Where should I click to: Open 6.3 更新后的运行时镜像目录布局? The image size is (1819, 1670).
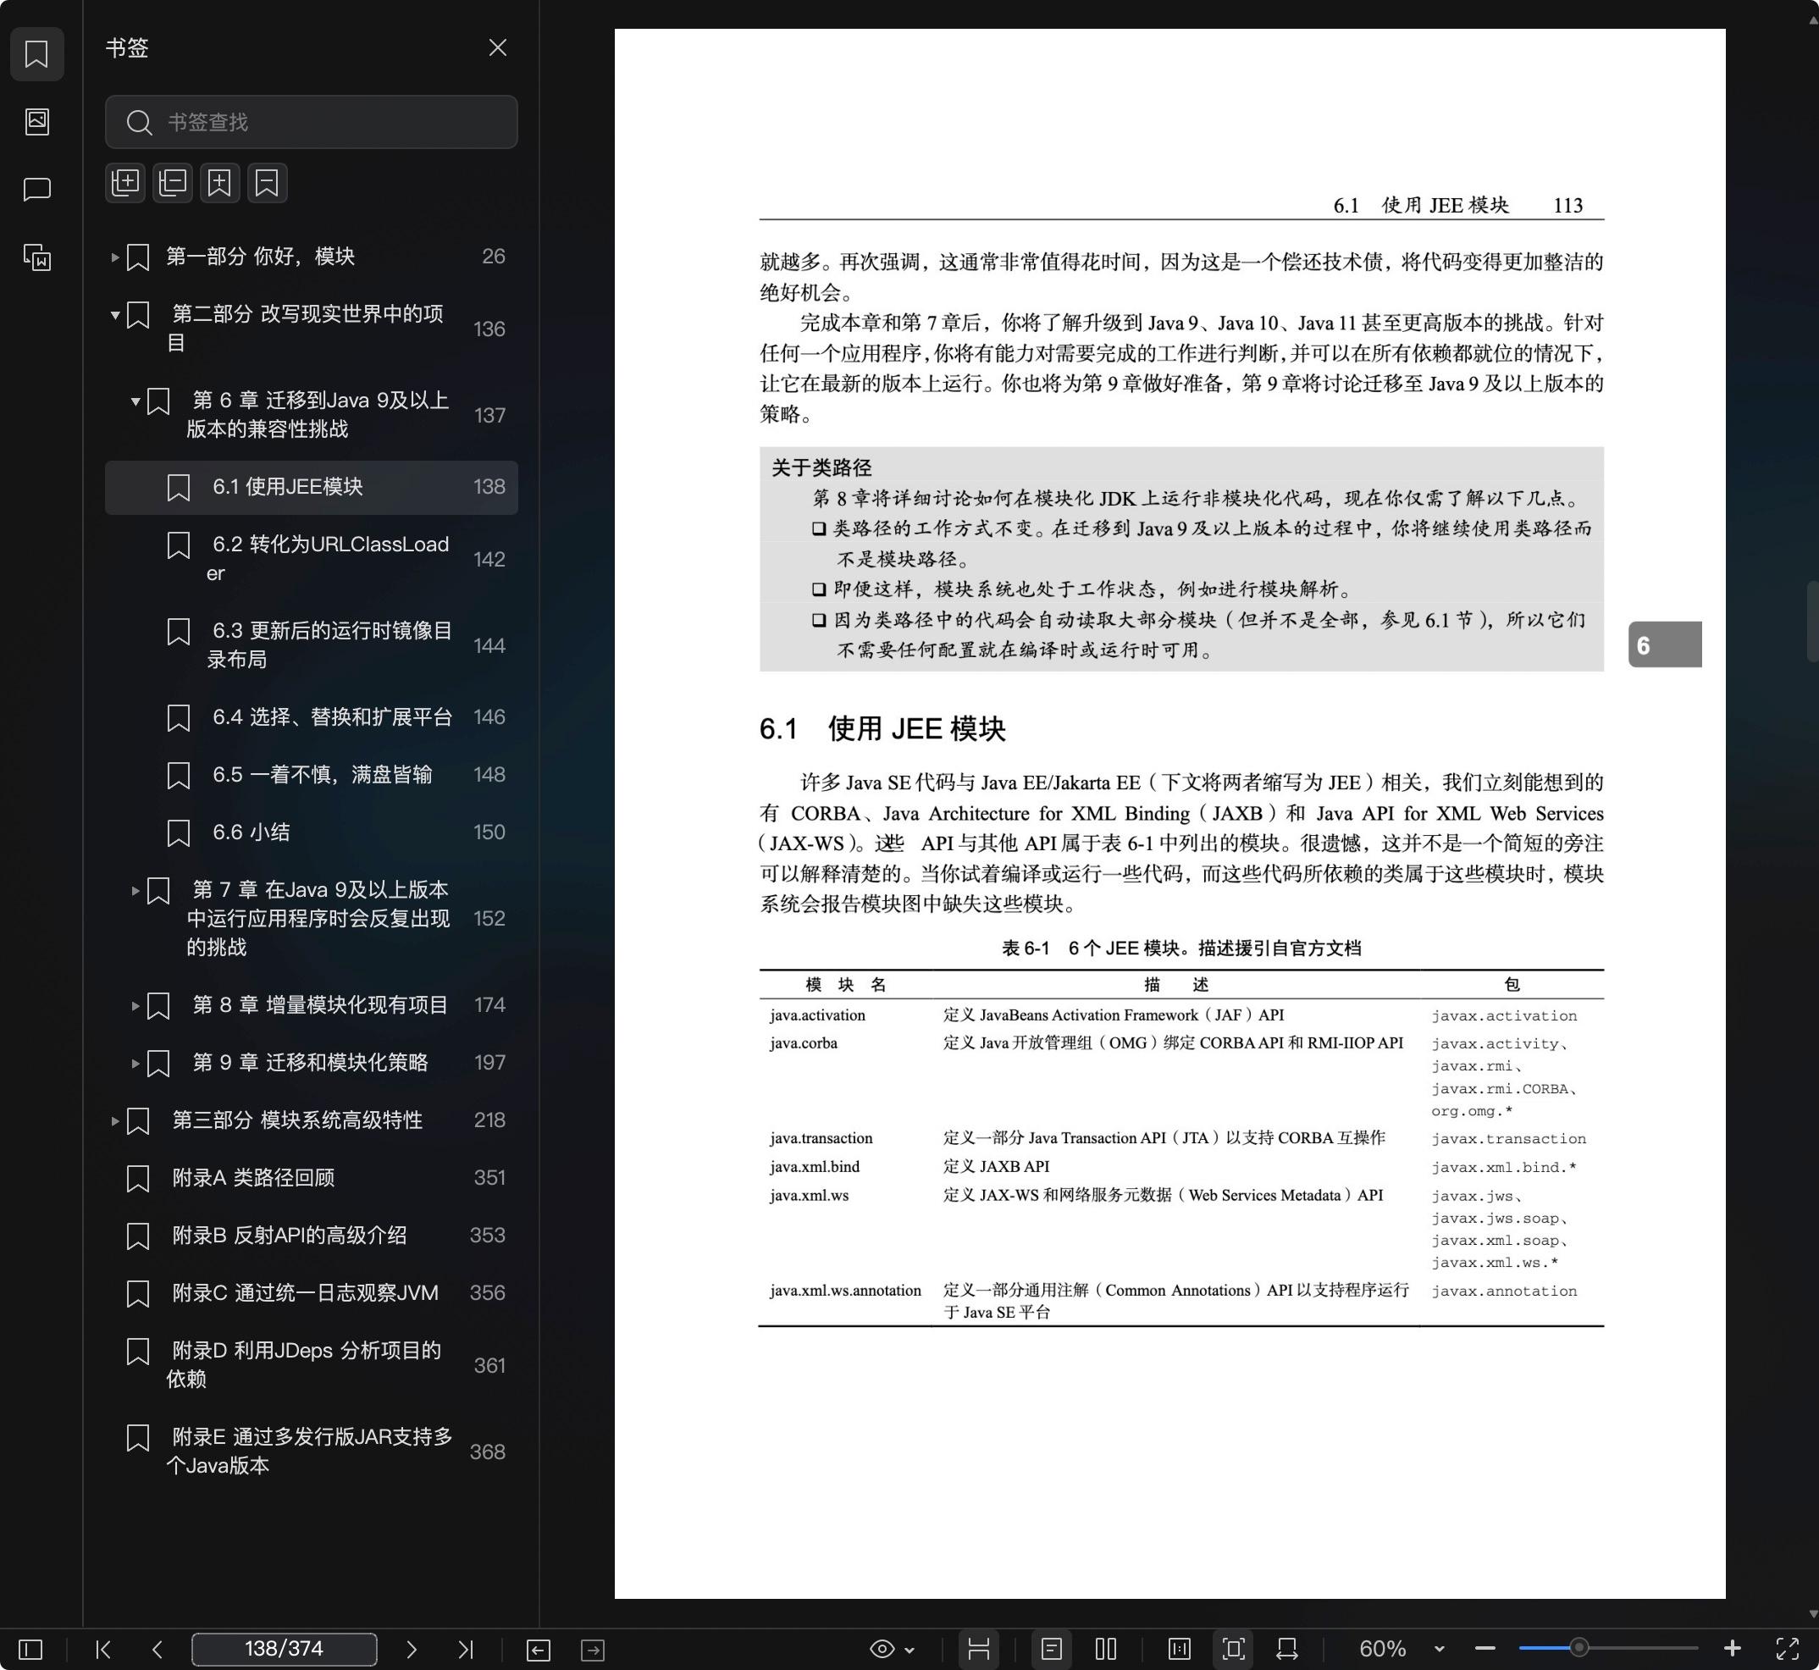click(x=311, y=644)
